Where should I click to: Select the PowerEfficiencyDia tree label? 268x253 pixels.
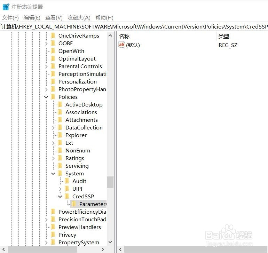[x=82, y=212]
